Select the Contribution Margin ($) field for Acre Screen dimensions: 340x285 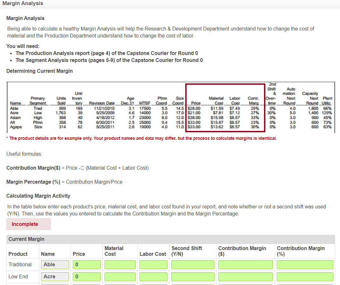click(245, 276)
